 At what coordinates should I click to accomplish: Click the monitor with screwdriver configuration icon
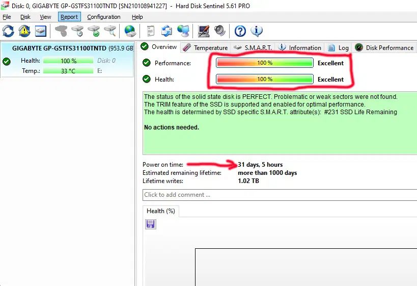204,31
